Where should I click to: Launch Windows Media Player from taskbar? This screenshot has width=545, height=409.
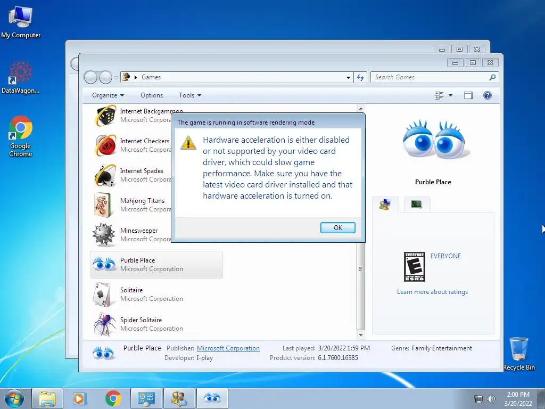(79, 398)
